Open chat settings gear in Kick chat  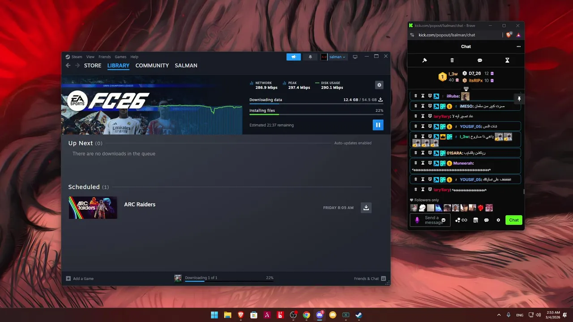498,220
